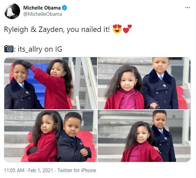
Task: Click the 'Ryleigh & Zayden, you nailed it!' text
Action: click(x=57, y=29)
